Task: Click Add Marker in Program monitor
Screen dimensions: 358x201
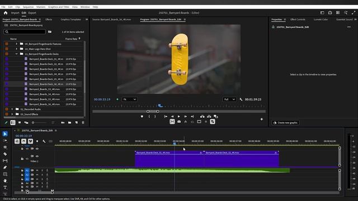Action: click(x=142, y=117)
